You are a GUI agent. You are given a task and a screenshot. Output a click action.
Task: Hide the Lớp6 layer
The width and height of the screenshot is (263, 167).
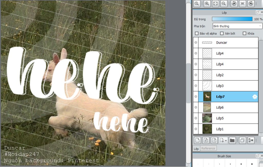(196, 107)
